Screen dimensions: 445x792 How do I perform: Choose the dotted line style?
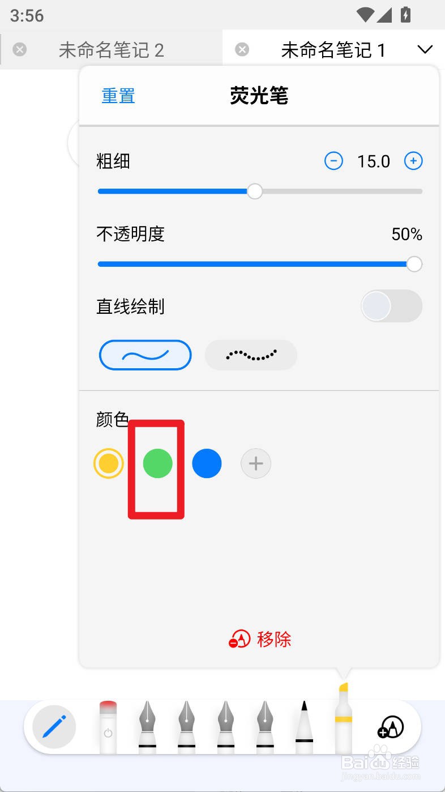pos(251,355)
